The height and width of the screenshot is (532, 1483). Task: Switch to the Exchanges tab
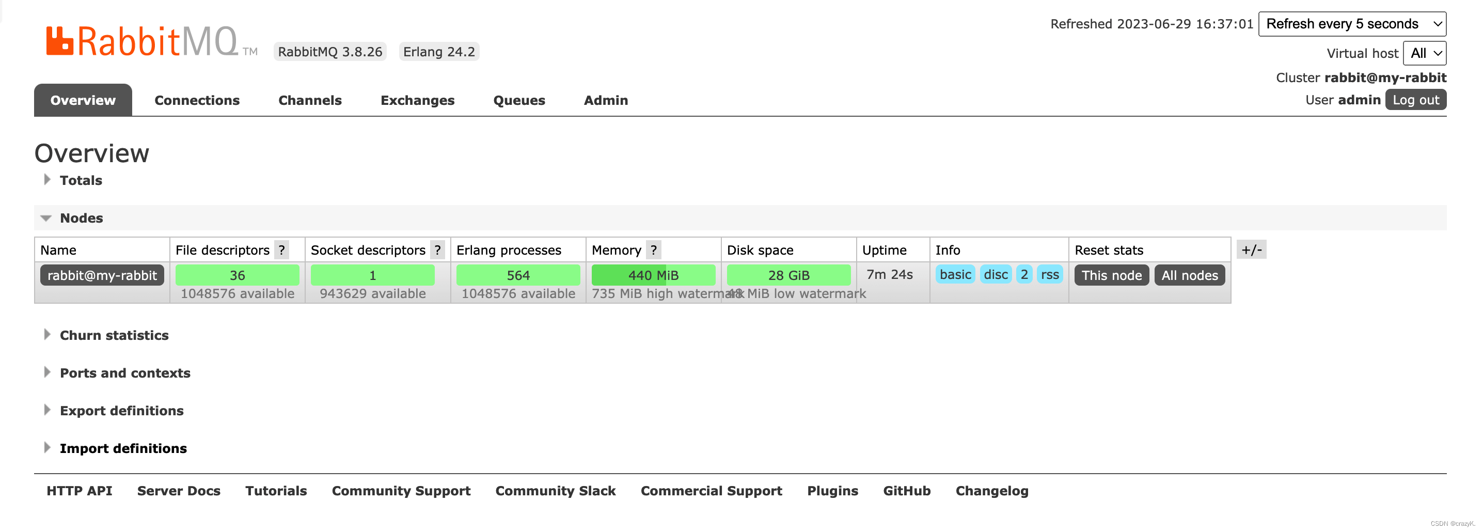pyautogui.click(x=417, y=100)
